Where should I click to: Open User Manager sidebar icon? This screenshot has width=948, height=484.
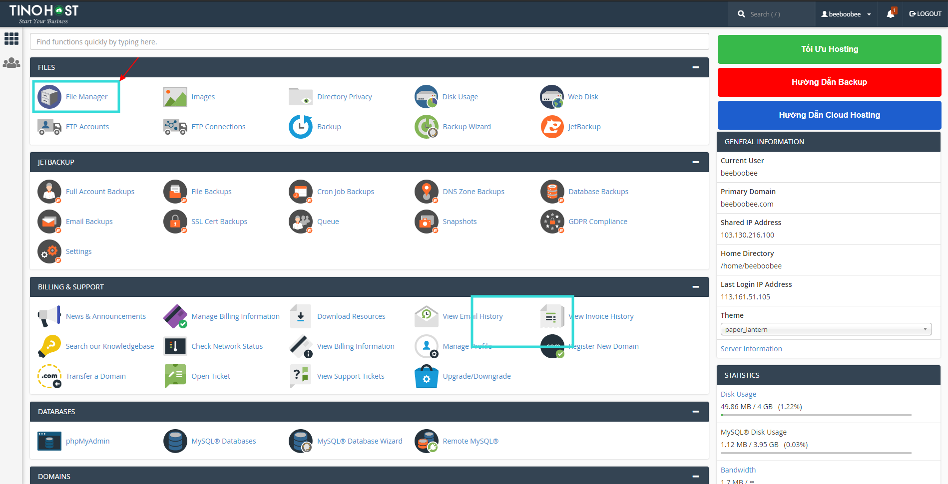[x=11, y=63]
